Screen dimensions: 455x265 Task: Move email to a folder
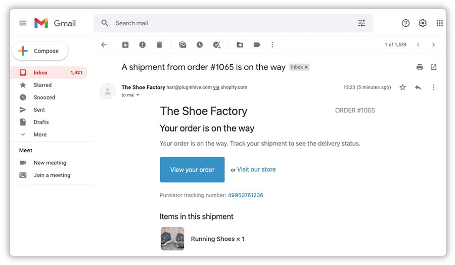tap(240, 45)
